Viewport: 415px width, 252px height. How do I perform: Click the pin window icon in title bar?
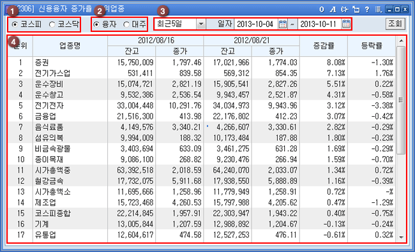point(344,10)
